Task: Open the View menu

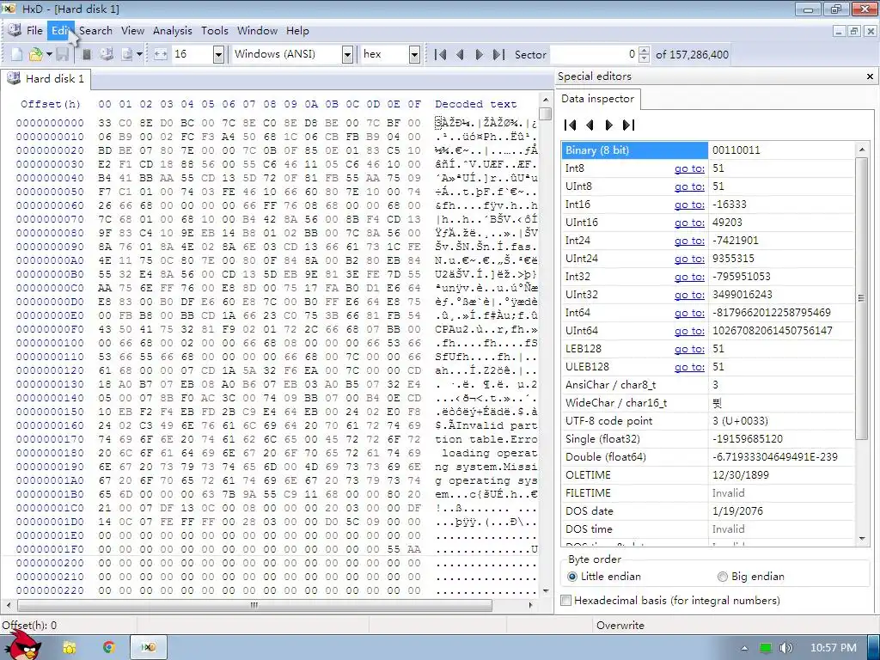Action: coord(132,31)
